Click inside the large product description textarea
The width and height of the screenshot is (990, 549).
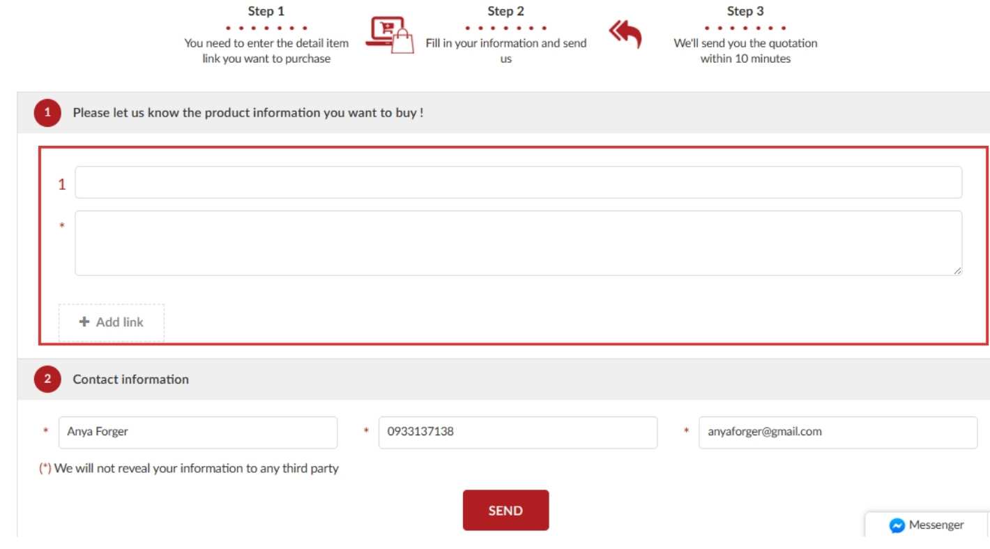tap(518, 243)
